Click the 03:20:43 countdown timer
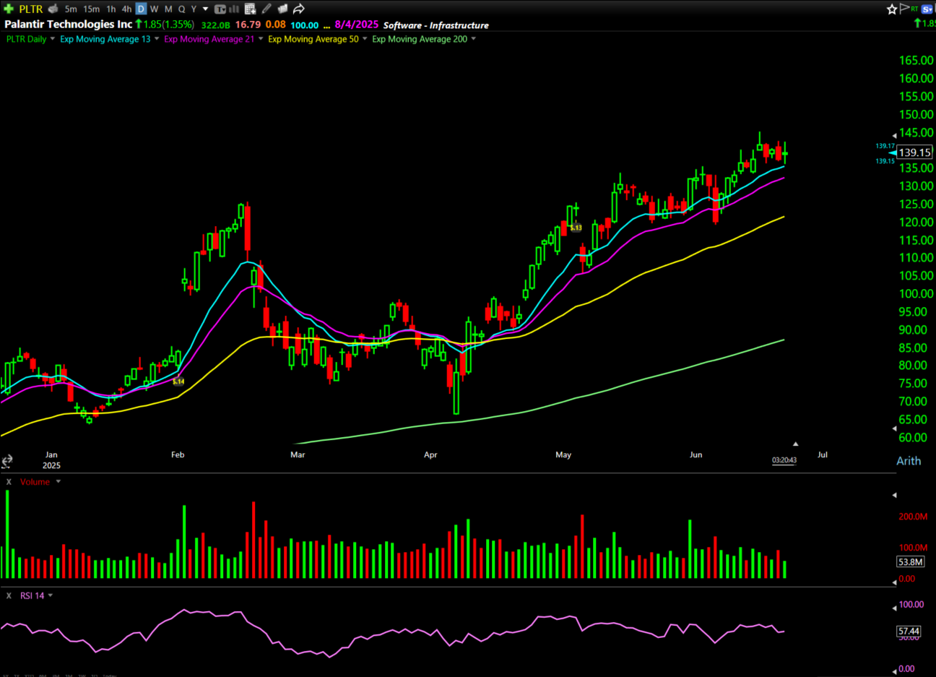 [x=784, y=460]
